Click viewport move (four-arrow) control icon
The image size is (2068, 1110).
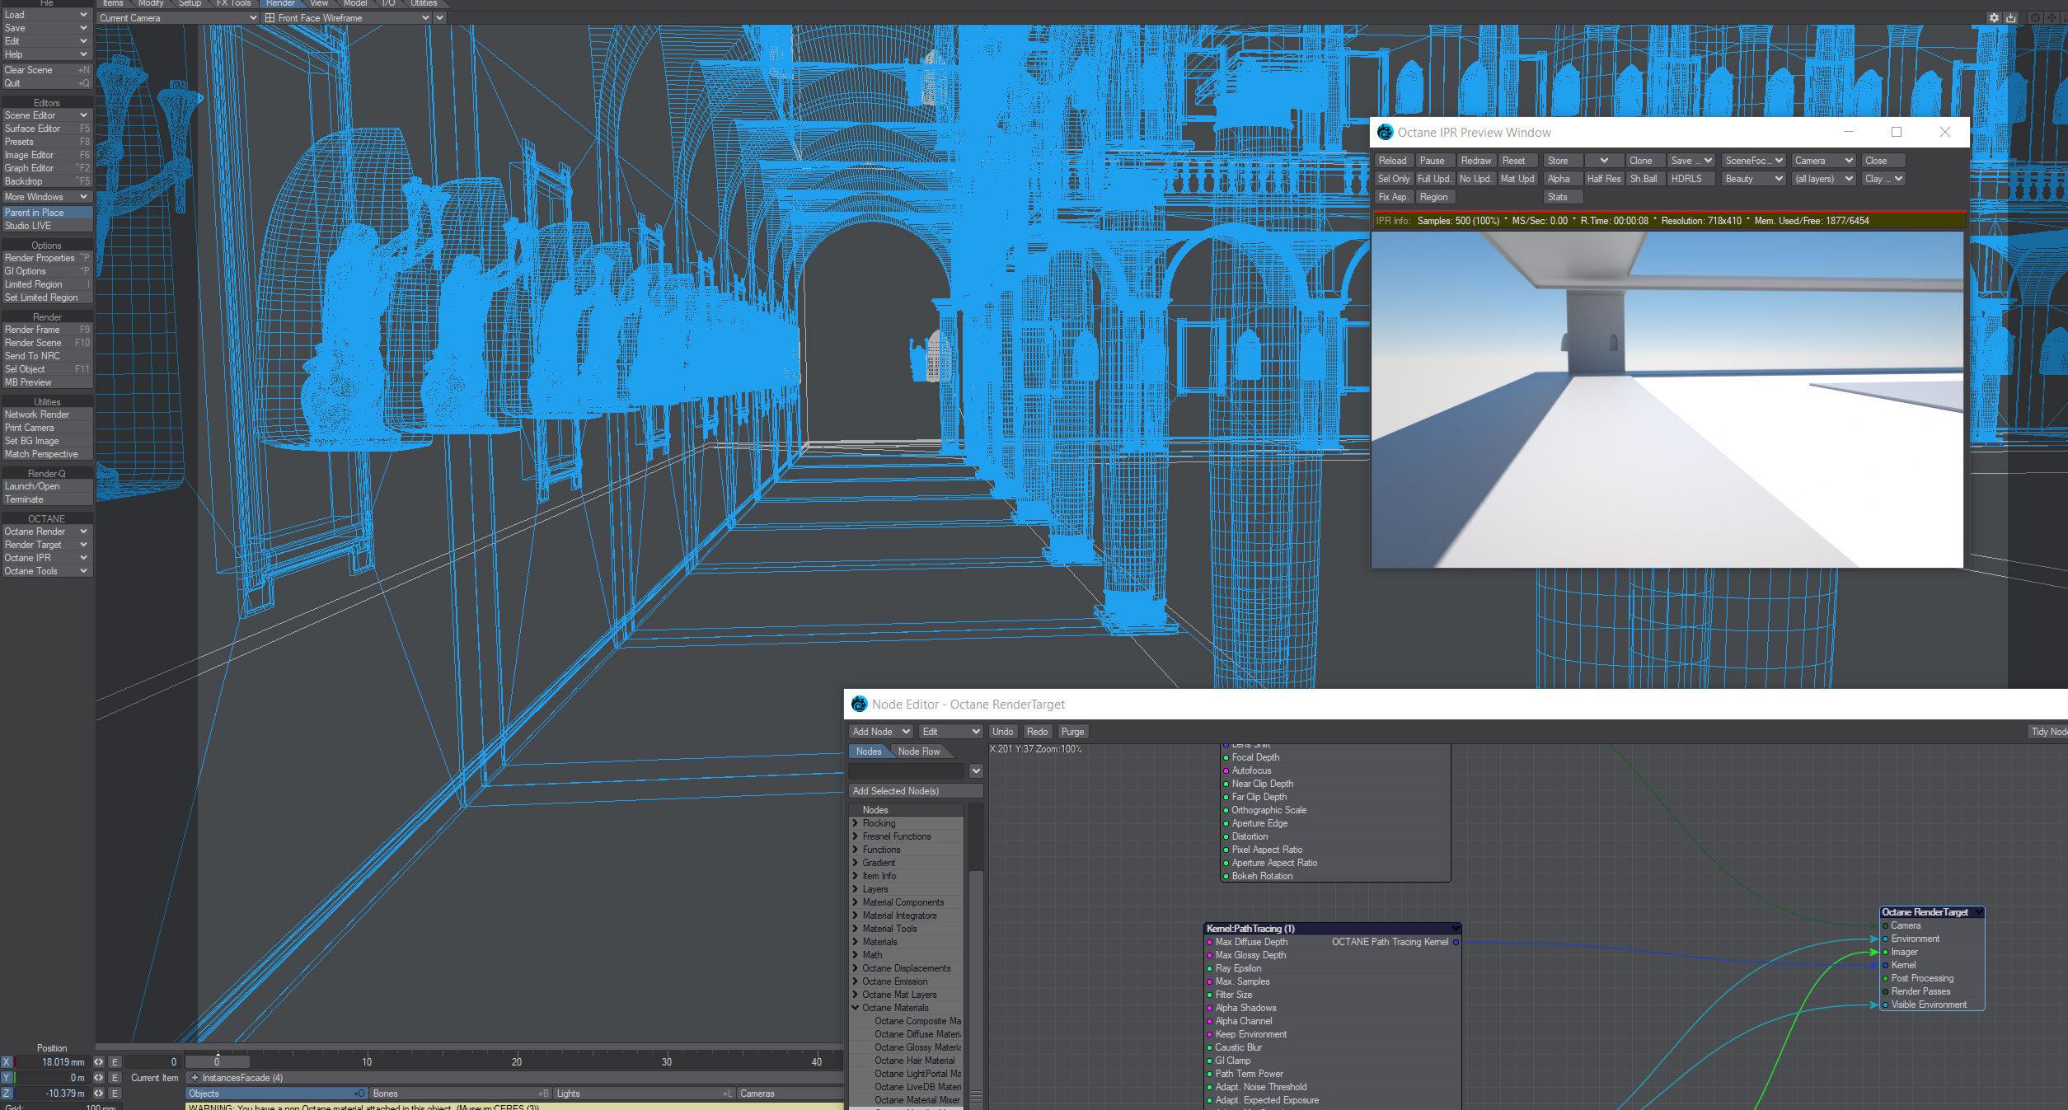2052,17
